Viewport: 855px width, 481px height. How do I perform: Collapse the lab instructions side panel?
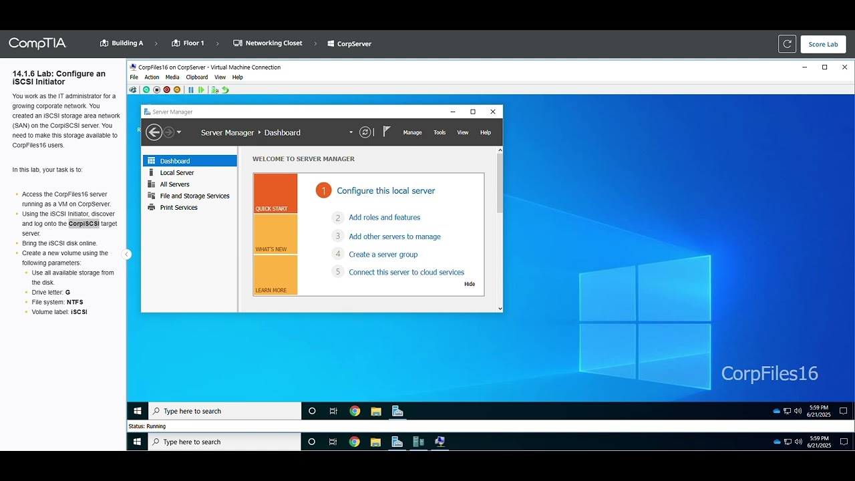click(x=126, y=254)
